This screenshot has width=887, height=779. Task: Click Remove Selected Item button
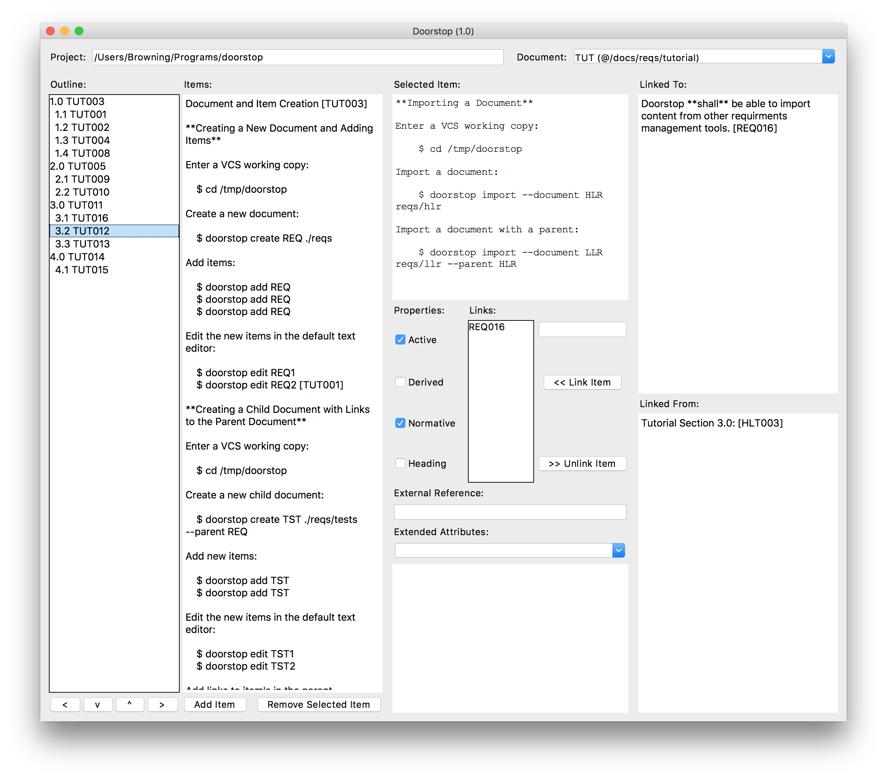(x=318, y=704)
